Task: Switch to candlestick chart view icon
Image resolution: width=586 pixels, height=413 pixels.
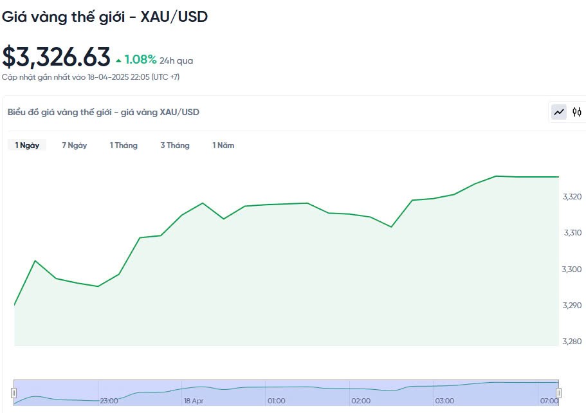Action: (577, 112)
